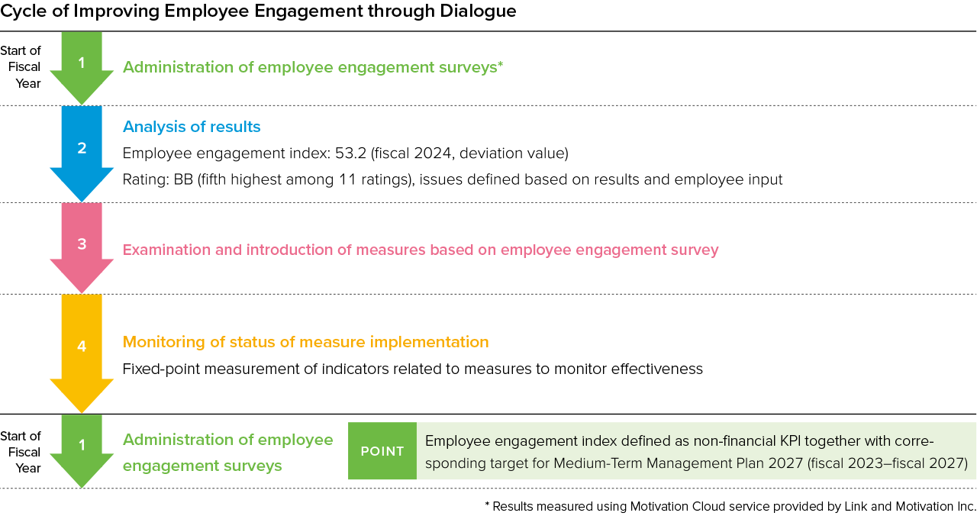Click the 'Rating: BB' text line

tap(453, 180)
